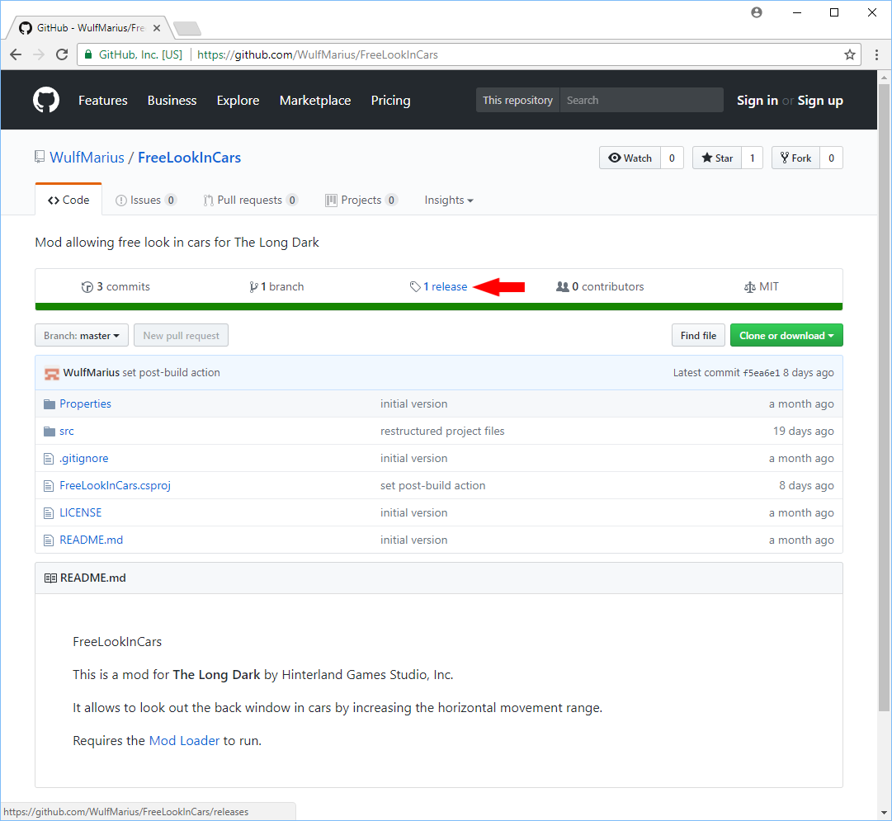892x821 pixels.
Task: View the stargazers count 1
Action: pyautogui.click(x=752, y=158)
